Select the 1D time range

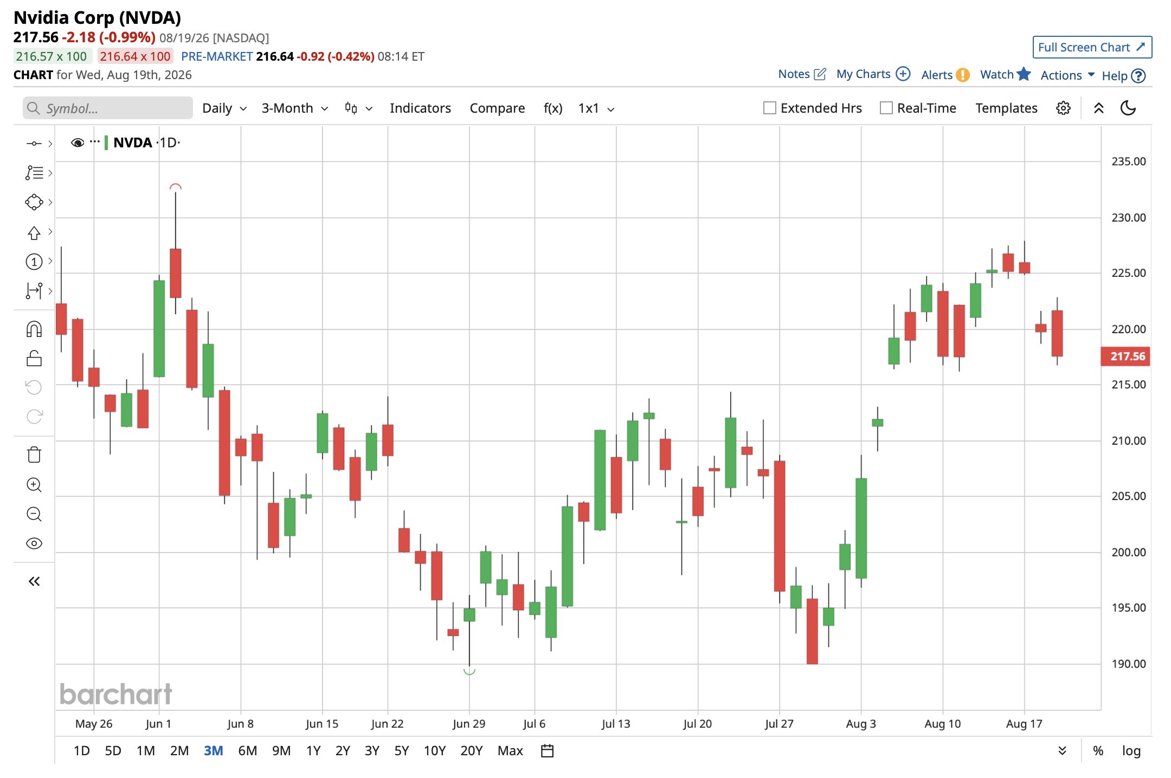[81, 750]
